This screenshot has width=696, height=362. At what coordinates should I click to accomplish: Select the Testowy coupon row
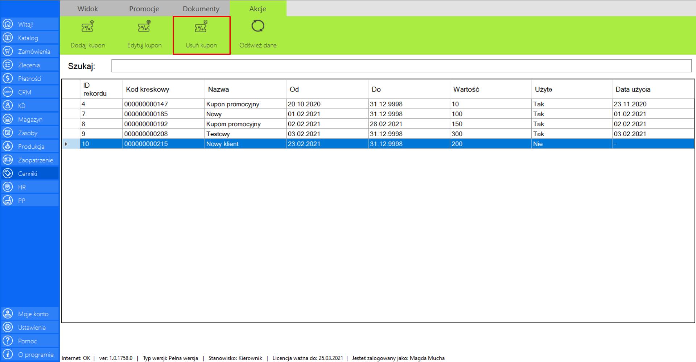[218, 134]
